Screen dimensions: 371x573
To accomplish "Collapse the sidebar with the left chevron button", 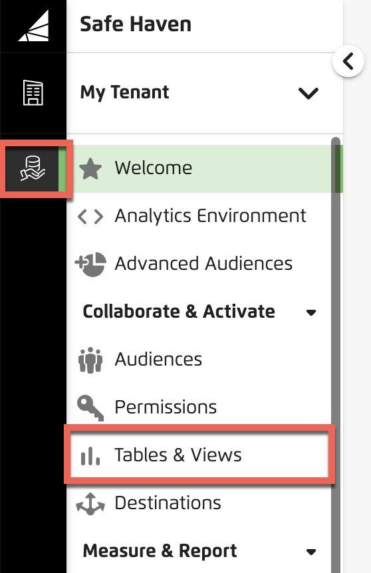I will (x=348, y=61).
